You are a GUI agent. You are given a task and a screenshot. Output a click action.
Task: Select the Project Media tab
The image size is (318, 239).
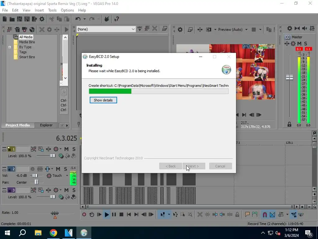[18, 125]
